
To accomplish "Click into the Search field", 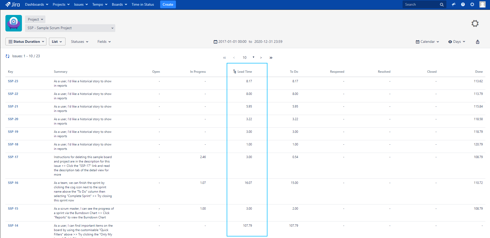I will 421,4.
